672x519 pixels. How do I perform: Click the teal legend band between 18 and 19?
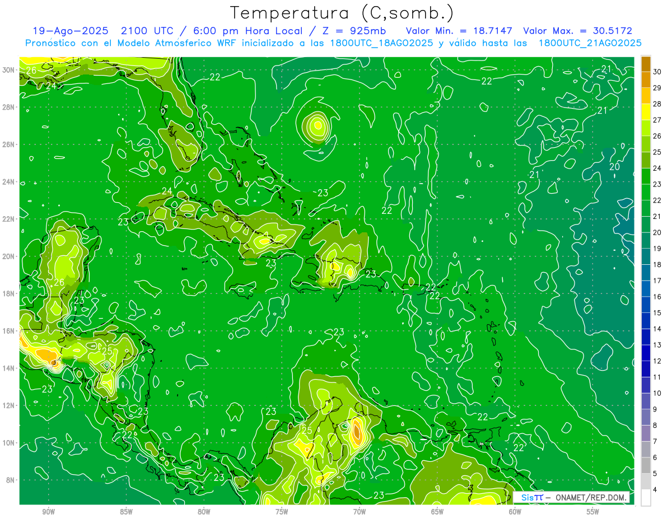click(x=646, y=256)
